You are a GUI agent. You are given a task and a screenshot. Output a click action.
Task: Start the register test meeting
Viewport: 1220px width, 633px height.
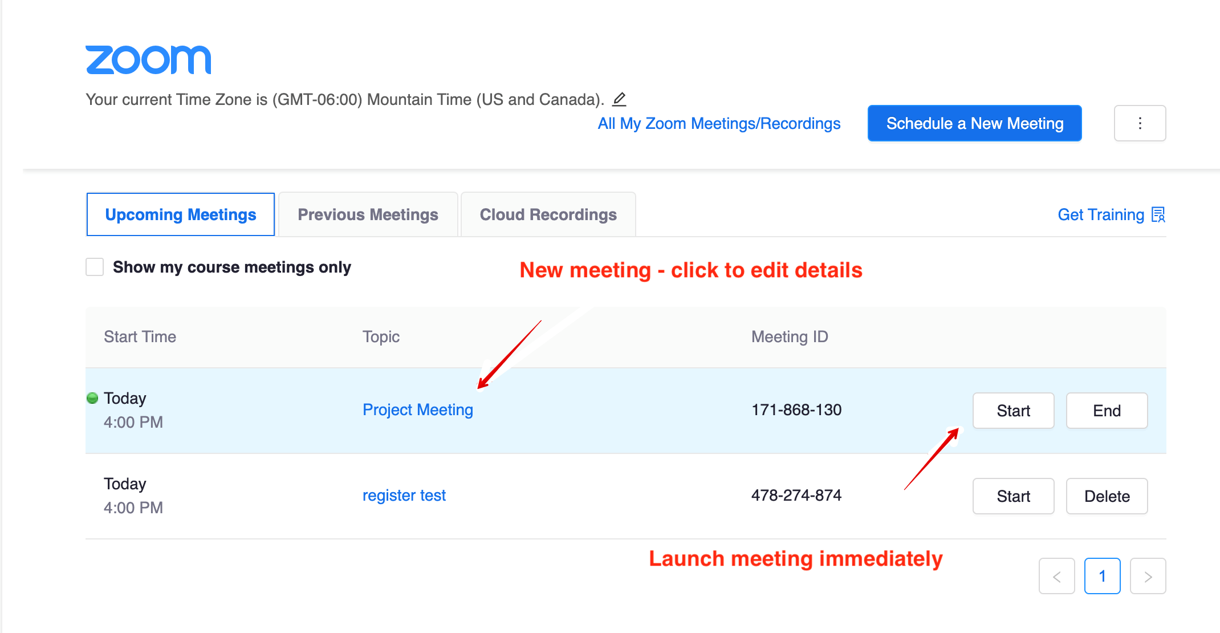pos(1013,496)
